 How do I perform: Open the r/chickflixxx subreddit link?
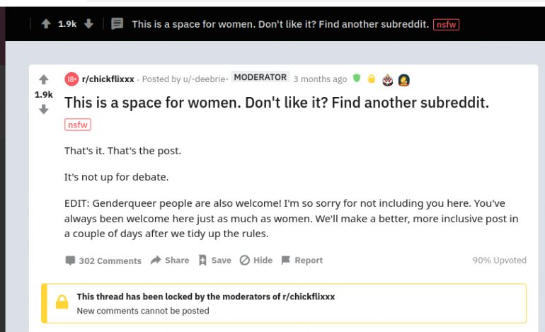click(108, 79)
